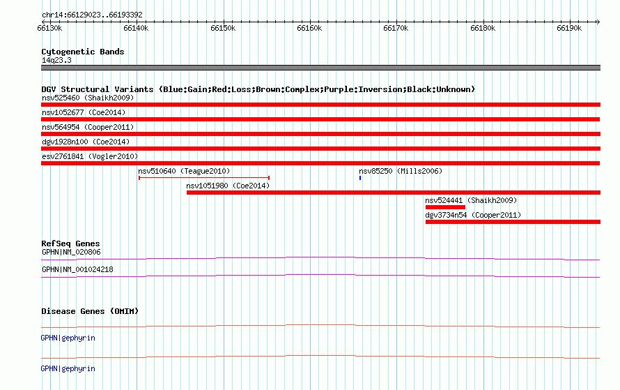Select the thin red nsv510640 interval line
This screenshot has height=390, width=620.
tap(204, 178)
